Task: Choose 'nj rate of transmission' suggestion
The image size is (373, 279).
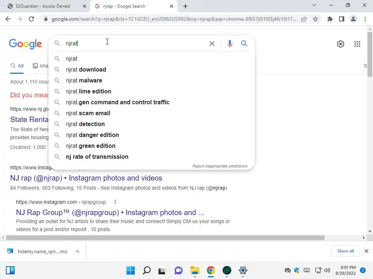Action: 152,157
